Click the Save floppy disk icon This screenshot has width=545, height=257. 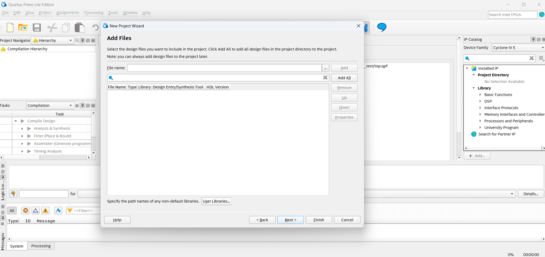37,27
